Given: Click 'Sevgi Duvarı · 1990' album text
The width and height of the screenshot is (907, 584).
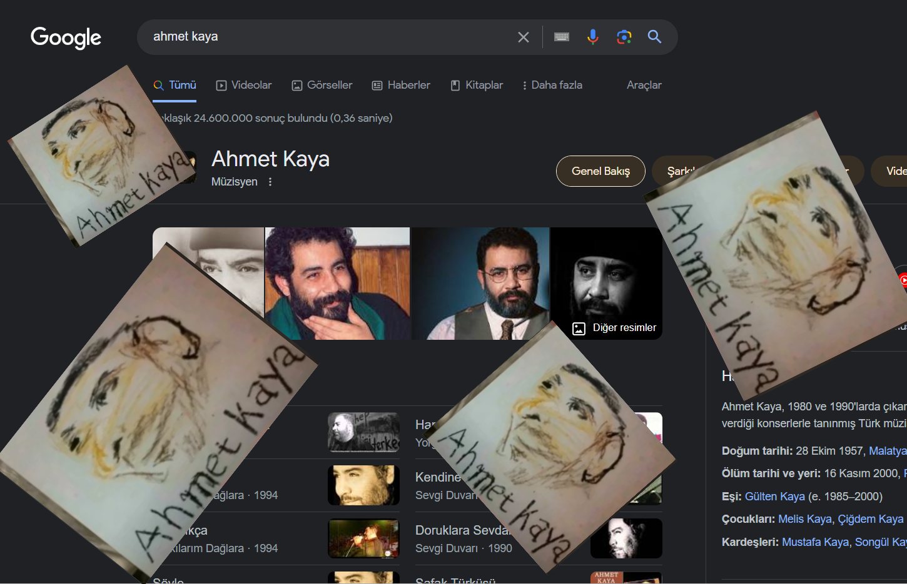Looking at the screenshot, I should pyautogui.click(x=464, y=548).
